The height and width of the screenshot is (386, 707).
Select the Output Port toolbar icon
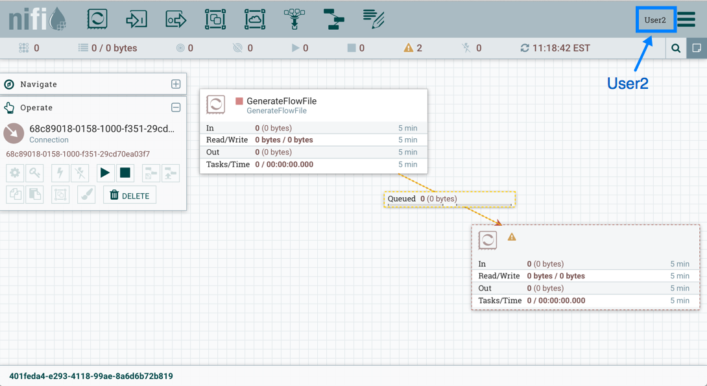pos(176,19)
